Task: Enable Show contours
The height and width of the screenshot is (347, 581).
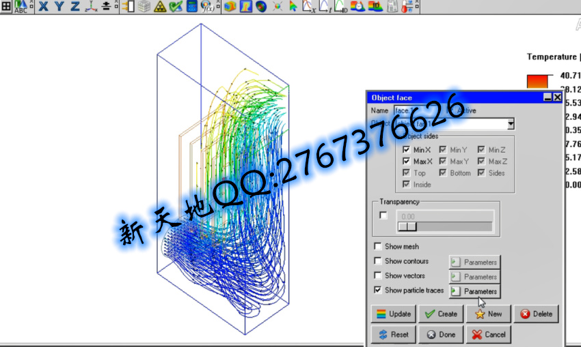Action: pos(377,261)
